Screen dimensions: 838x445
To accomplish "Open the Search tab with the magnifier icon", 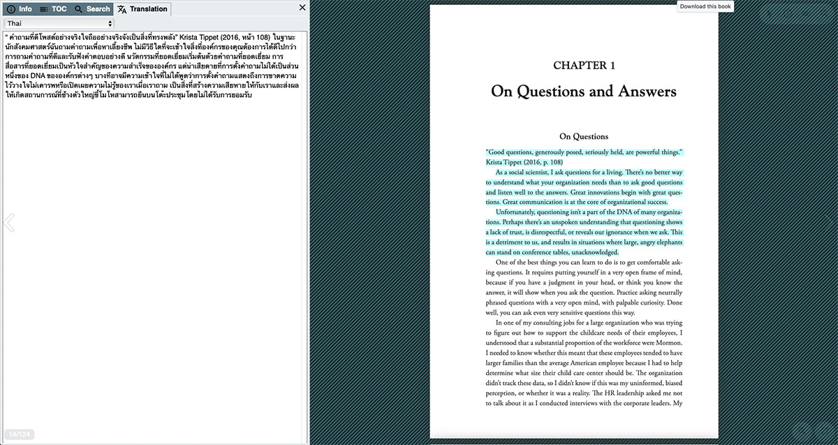I will [92, 9].
